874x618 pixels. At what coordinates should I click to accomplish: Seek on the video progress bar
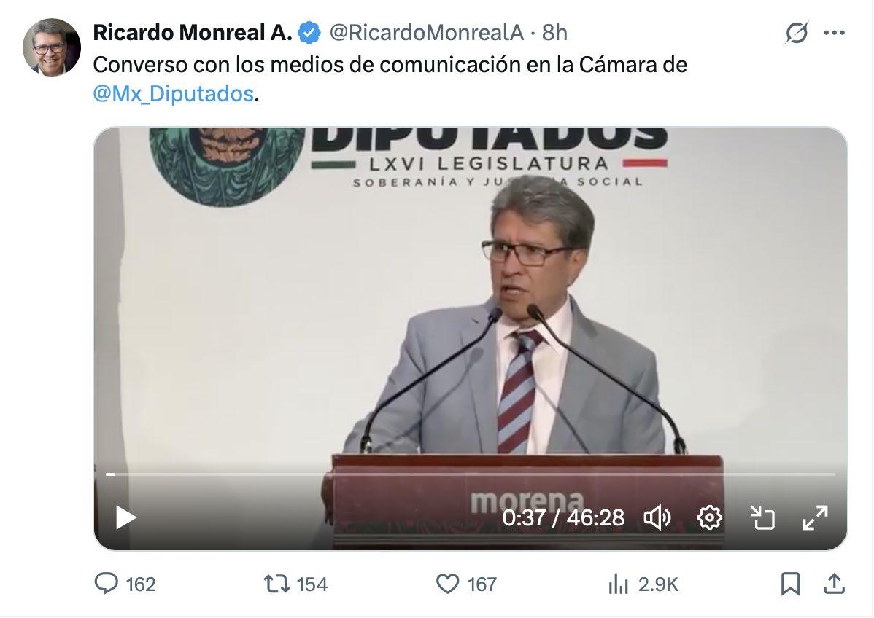(471, 474)
